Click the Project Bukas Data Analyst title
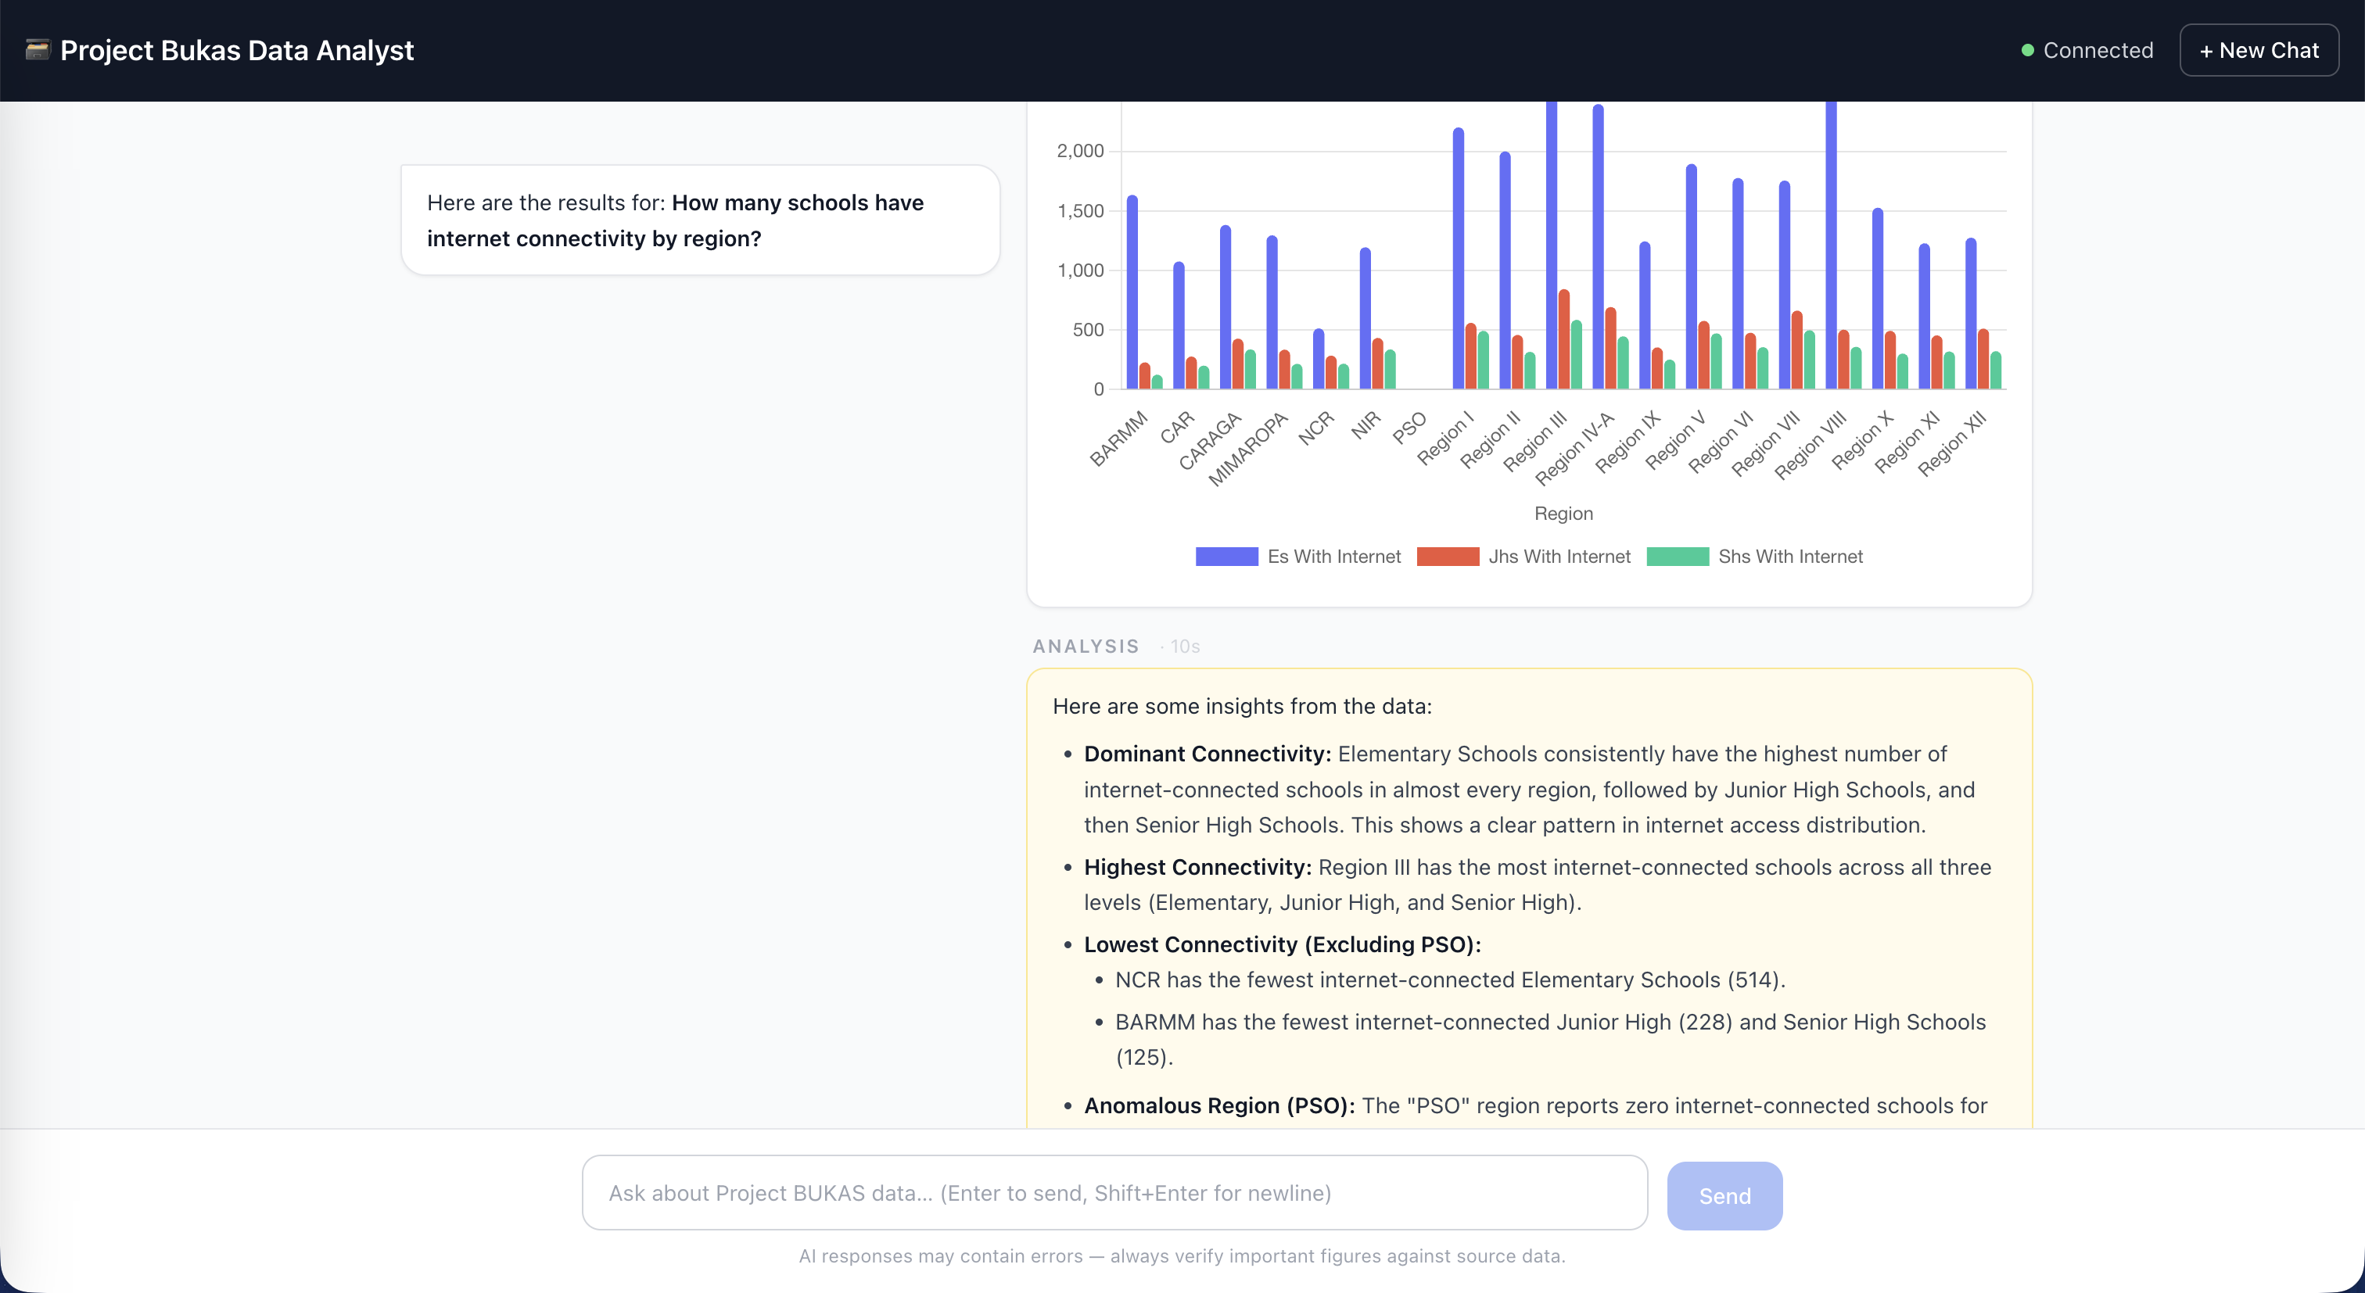Image resolution: width=2365 pixels, height=1293 pixels. click(x=237, y=51)
